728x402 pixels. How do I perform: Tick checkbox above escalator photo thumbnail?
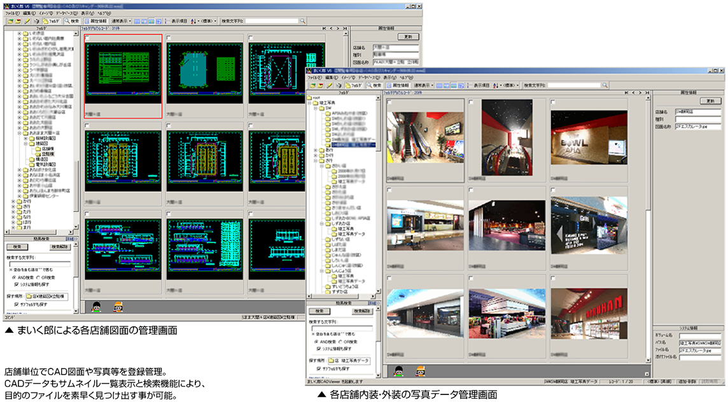(389, 102)
